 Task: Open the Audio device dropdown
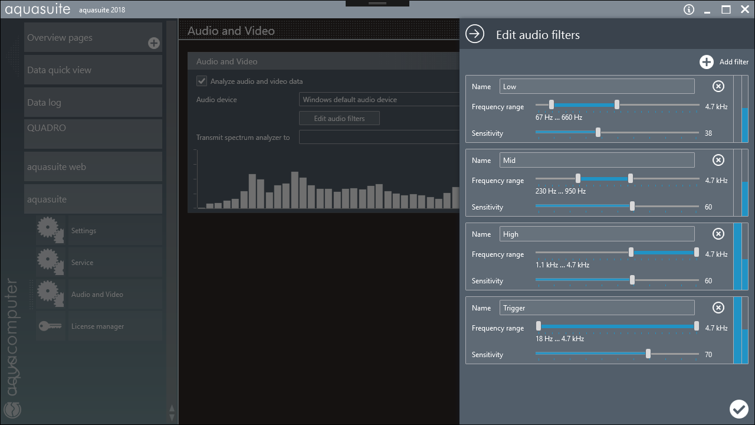(x=379, y=100)
